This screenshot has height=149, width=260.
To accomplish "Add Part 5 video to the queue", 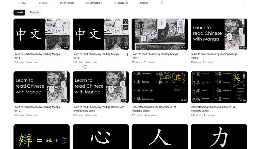I will tap(125, 28).
